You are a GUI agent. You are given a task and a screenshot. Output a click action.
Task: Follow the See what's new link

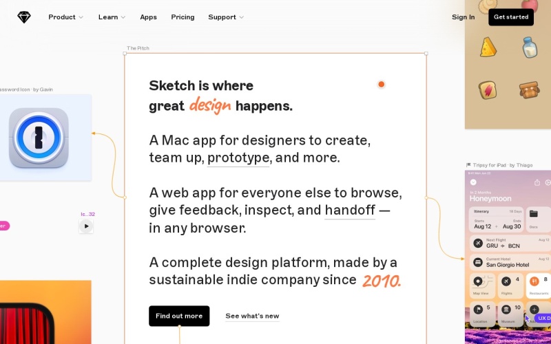click(x=252, y=316)
